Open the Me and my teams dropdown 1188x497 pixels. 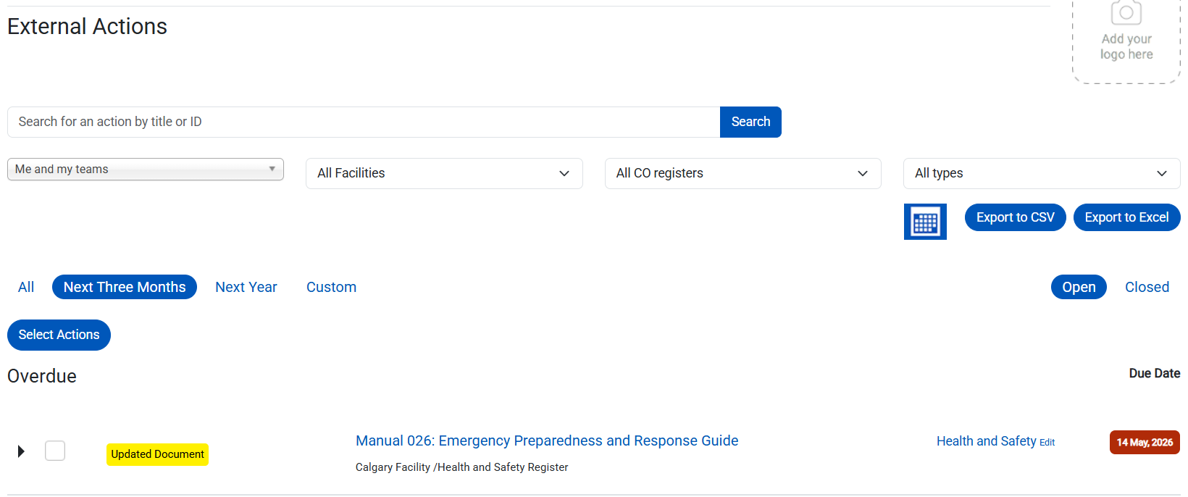tap(146, 170)
